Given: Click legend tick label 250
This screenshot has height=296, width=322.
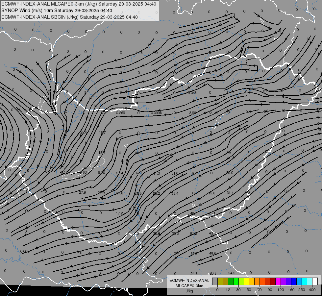Looking at the screenshot, I should point(302,290).
